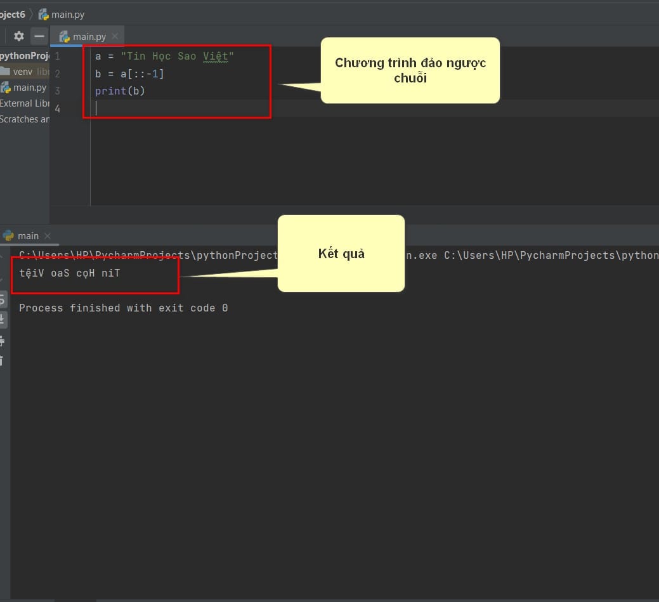
Task: Open main.py from the project tree
Action: (x=29, y=88)
